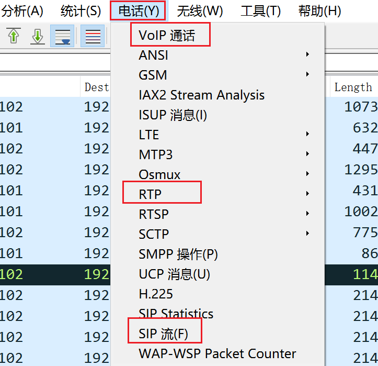
Task: Open the 无线(W) menu
Action: click(200, 11)
